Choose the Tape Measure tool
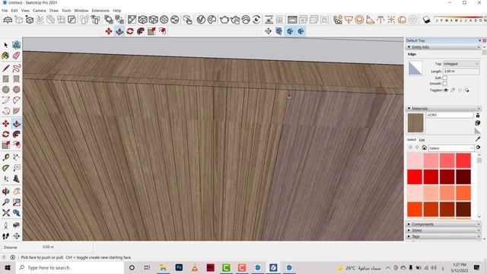The image size is (487, 274). [x=5, y=158]
